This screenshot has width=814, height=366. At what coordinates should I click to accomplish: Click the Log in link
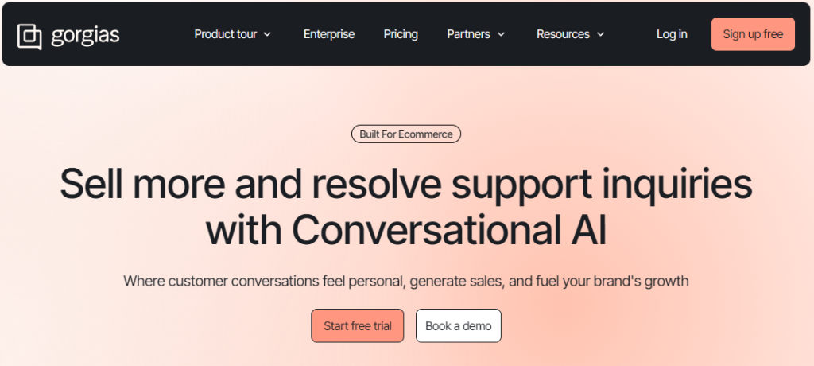pyautogui.click(x=672, y=34)
